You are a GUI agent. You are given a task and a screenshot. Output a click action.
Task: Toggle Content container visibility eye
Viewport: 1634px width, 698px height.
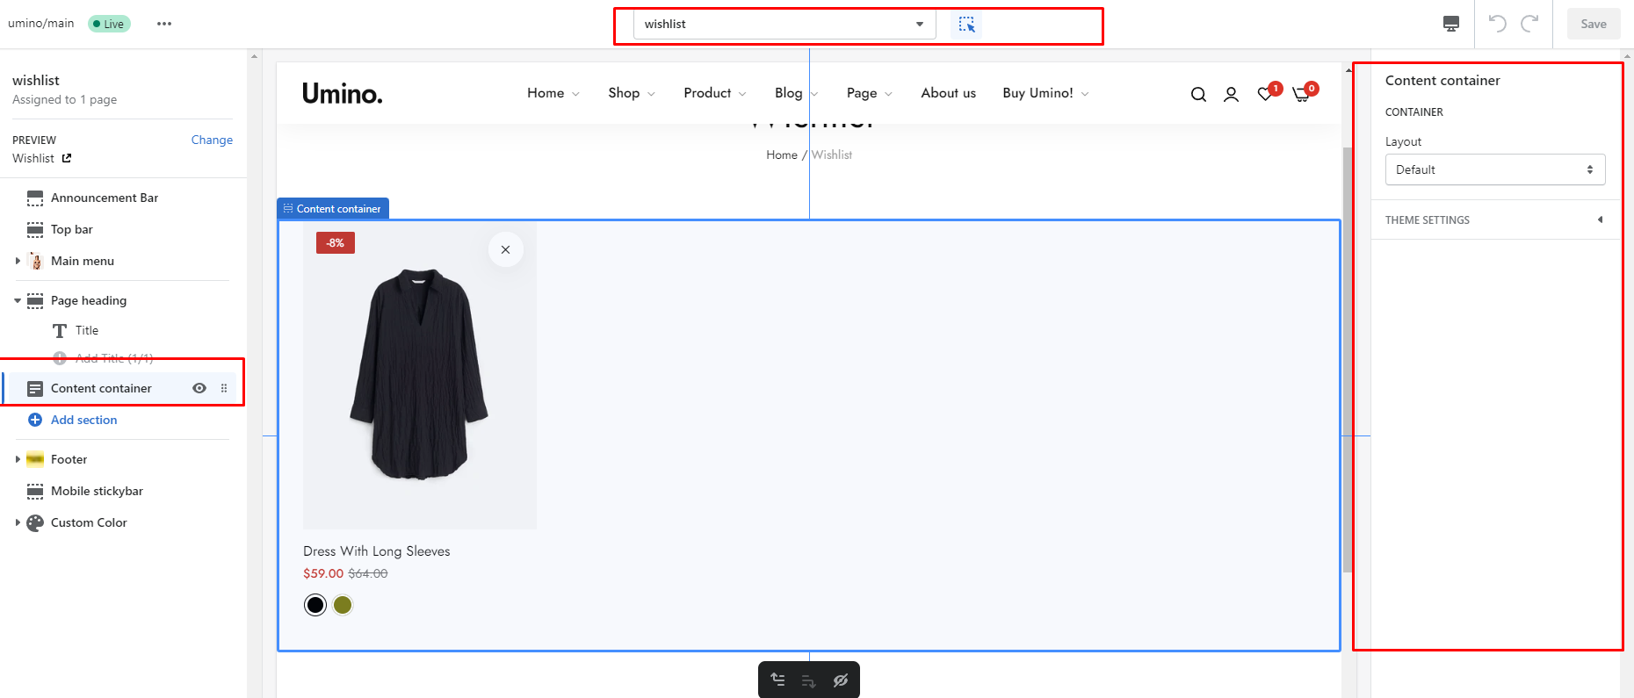pyautogui.click(x=199, y=388)
